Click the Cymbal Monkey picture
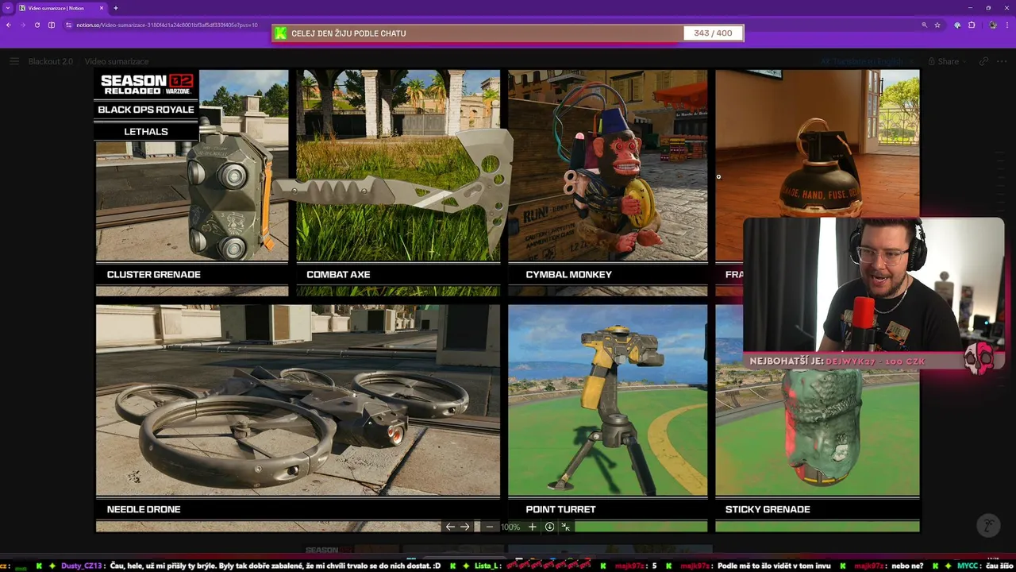The height and width of the screenshot is (572, 1016). click(608, 165)
